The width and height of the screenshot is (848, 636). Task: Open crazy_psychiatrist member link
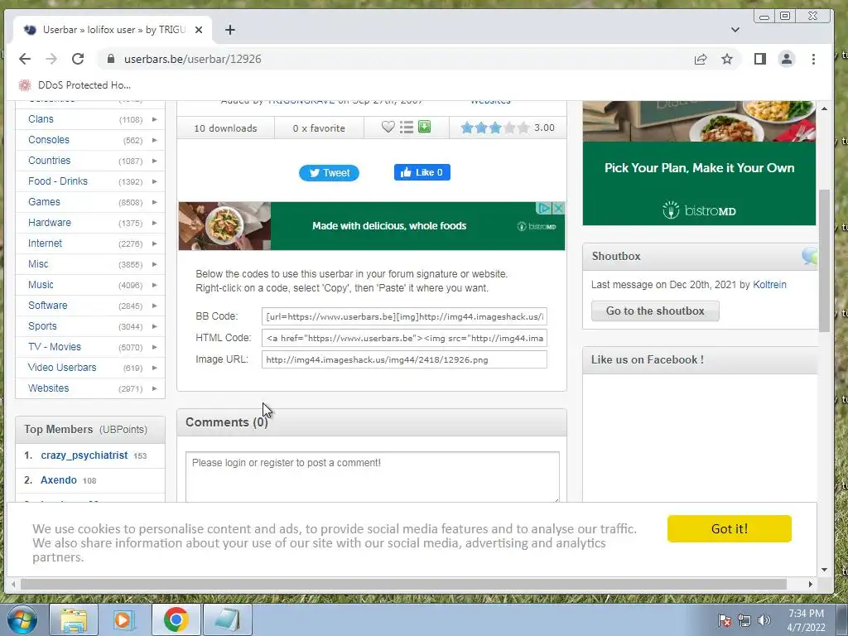[x=84, y=455]
